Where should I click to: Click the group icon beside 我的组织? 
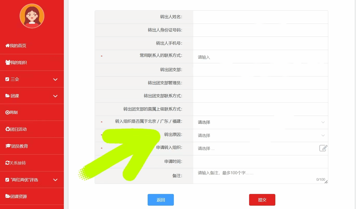click(x=8, y=62)
